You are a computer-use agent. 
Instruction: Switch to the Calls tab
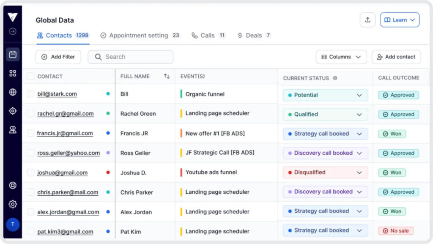point(208,36)
